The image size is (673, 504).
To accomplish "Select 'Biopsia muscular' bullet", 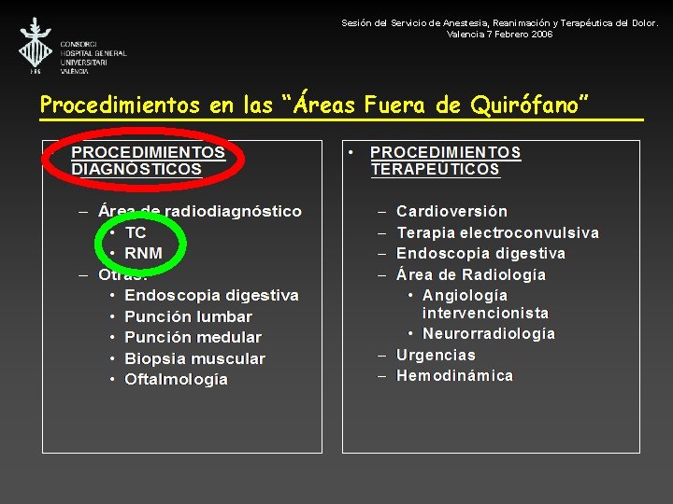I will point(194,358).
